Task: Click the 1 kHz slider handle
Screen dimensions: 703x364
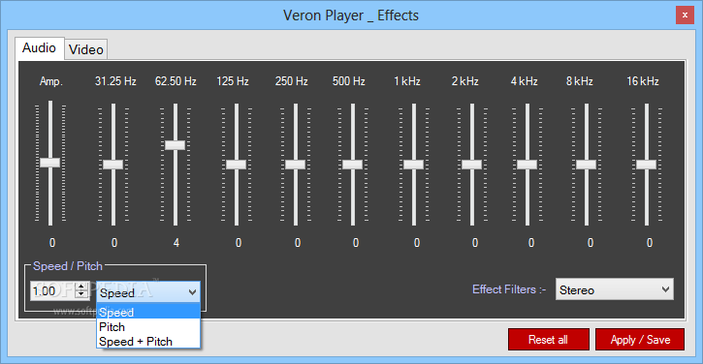Action: coord(413,165)
